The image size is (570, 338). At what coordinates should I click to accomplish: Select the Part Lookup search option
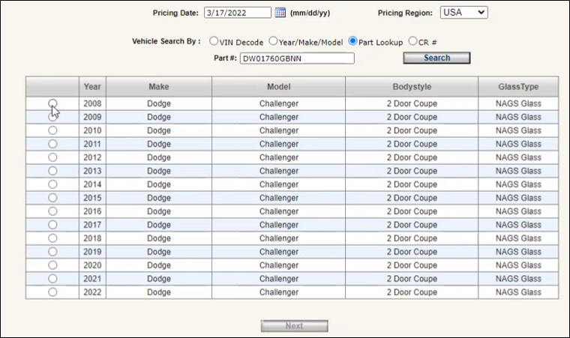[x=352, y=41]
